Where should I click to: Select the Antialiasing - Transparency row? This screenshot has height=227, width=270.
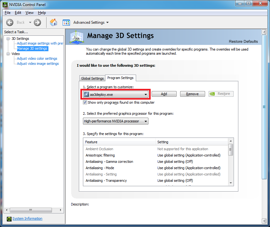[156, 181]
